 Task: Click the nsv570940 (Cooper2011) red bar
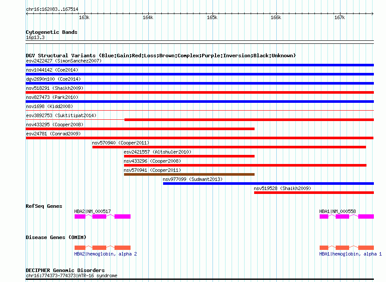(229, 147)
